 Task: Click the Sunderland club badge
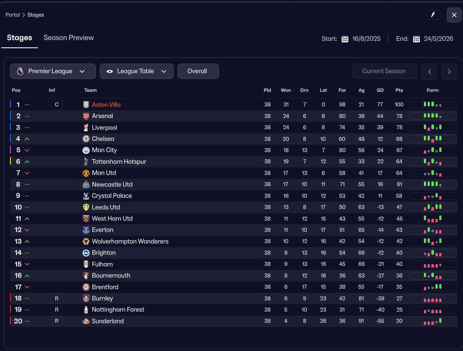pos(86,321)
